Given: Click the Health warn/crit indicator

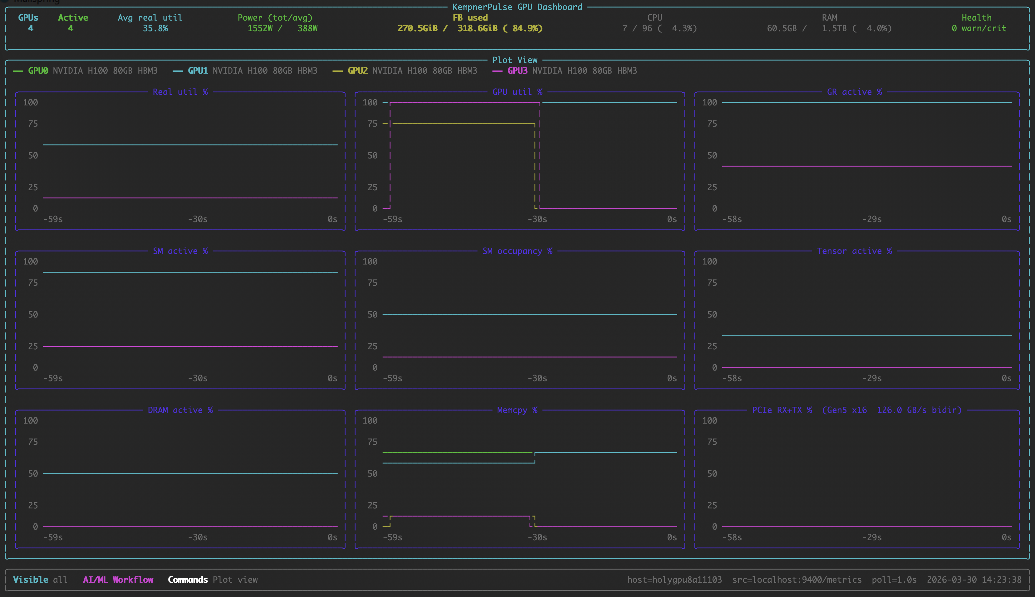Looking at the screenshot, I should click(x=979, y=28).
